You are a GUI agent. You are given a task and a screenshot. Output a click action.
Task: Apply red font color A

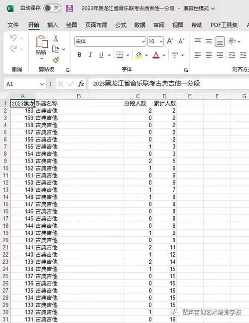[156, 55]
